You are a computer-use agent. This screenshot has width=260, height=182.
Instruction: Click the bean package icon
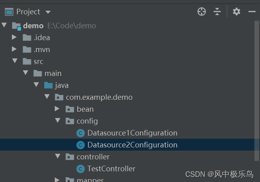coord(70,109)
